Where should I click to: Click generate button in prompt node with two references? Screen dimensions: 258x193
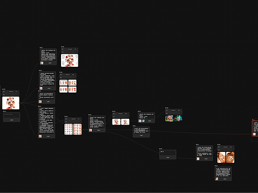150,121
